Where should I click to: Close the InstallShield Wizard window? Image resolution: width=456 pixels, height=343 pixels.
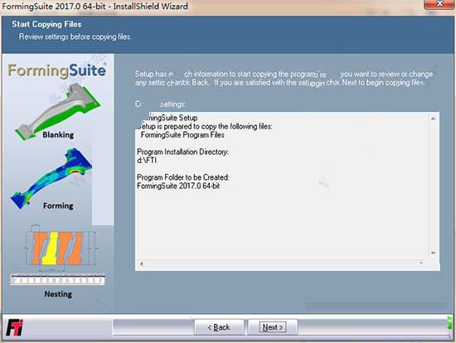pos(439,4)
